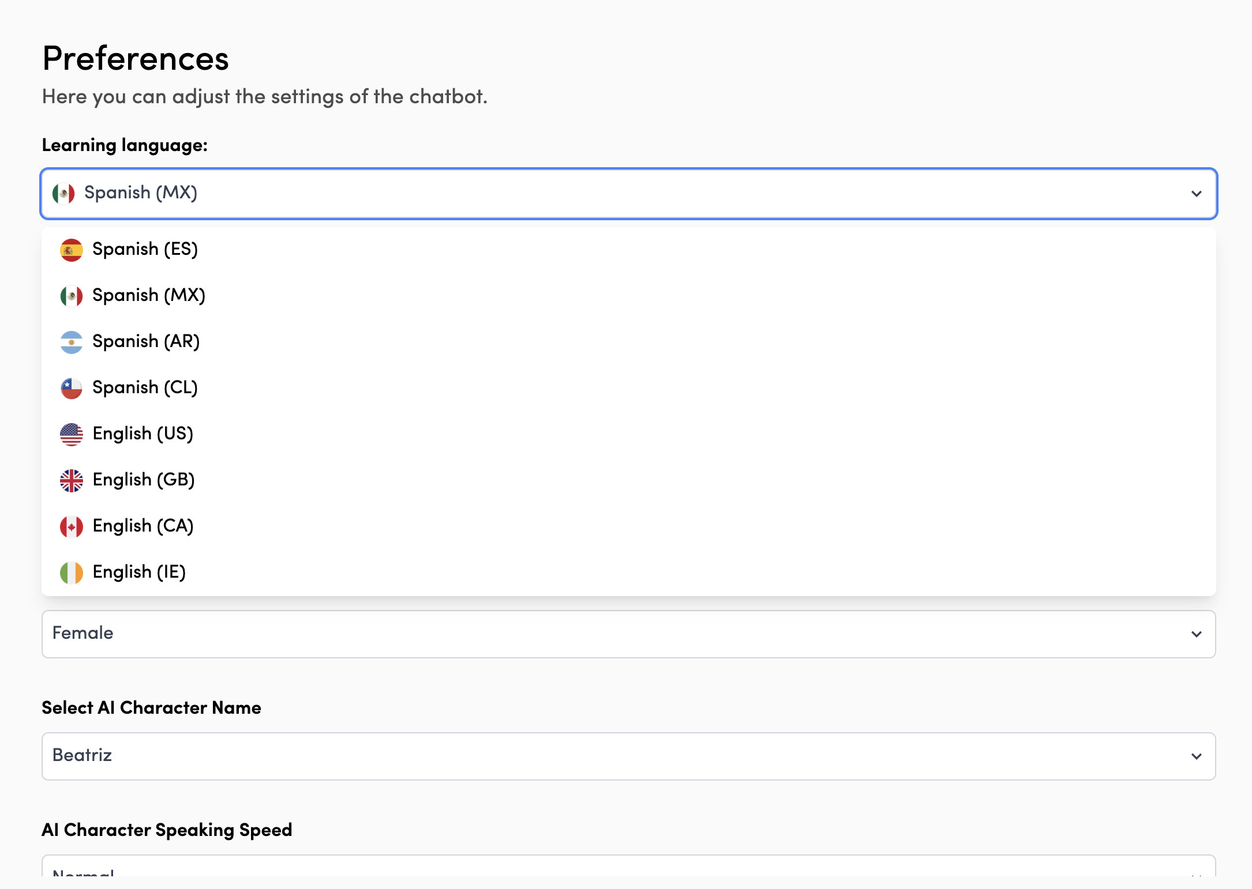Click the Chile flag icon
This screenshot has height=889, width=1252.
point(72,389)
